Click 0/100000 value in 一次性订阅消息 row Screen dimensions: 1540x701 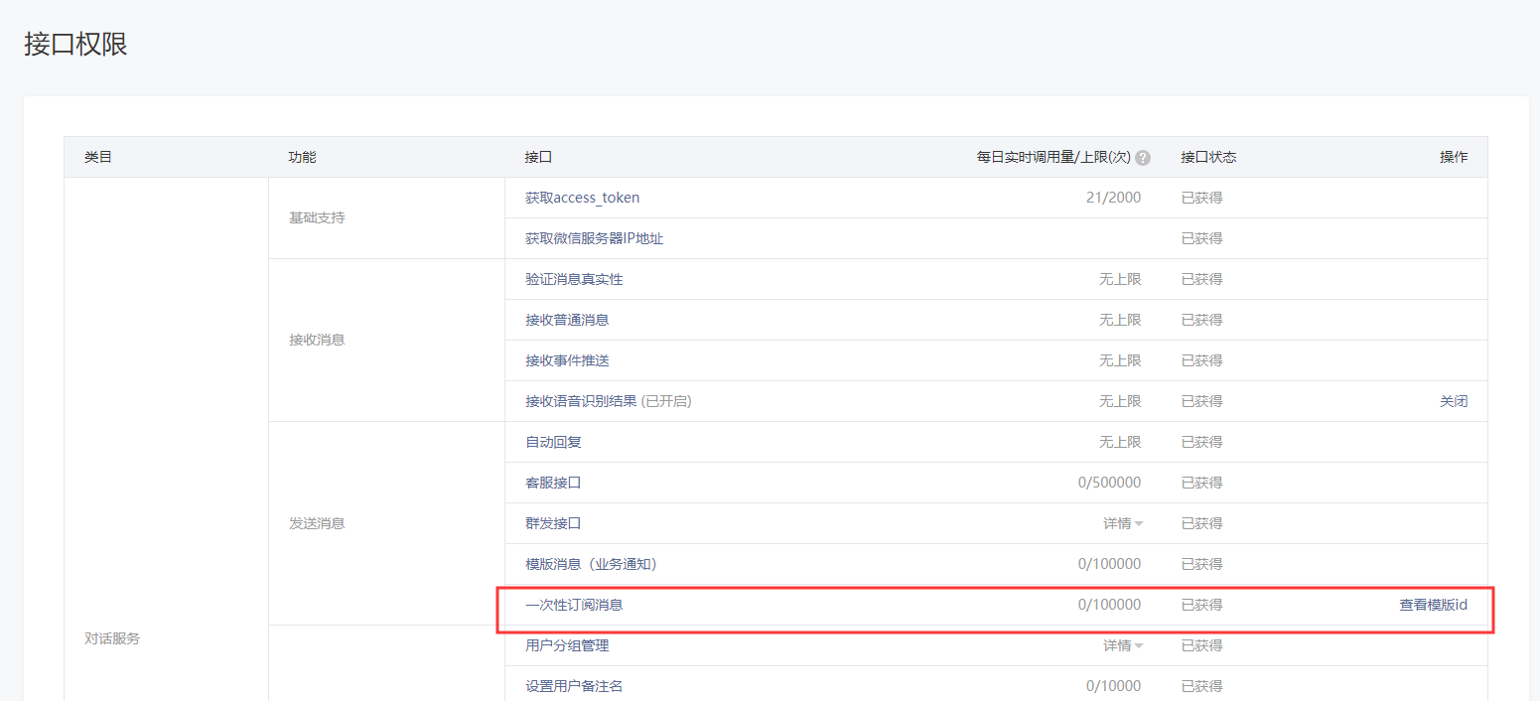pyautogui.click(x=1109, y=605)
